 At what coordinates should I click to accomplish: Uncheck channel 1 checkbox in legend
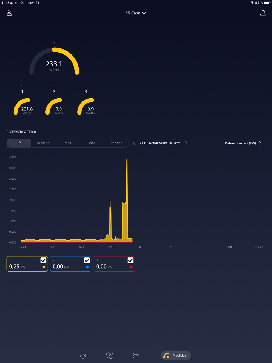[x=43, y=260]
